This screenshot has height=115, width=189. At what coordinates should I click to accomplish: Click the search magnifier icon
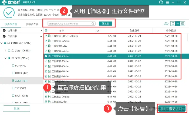point(93,23)
